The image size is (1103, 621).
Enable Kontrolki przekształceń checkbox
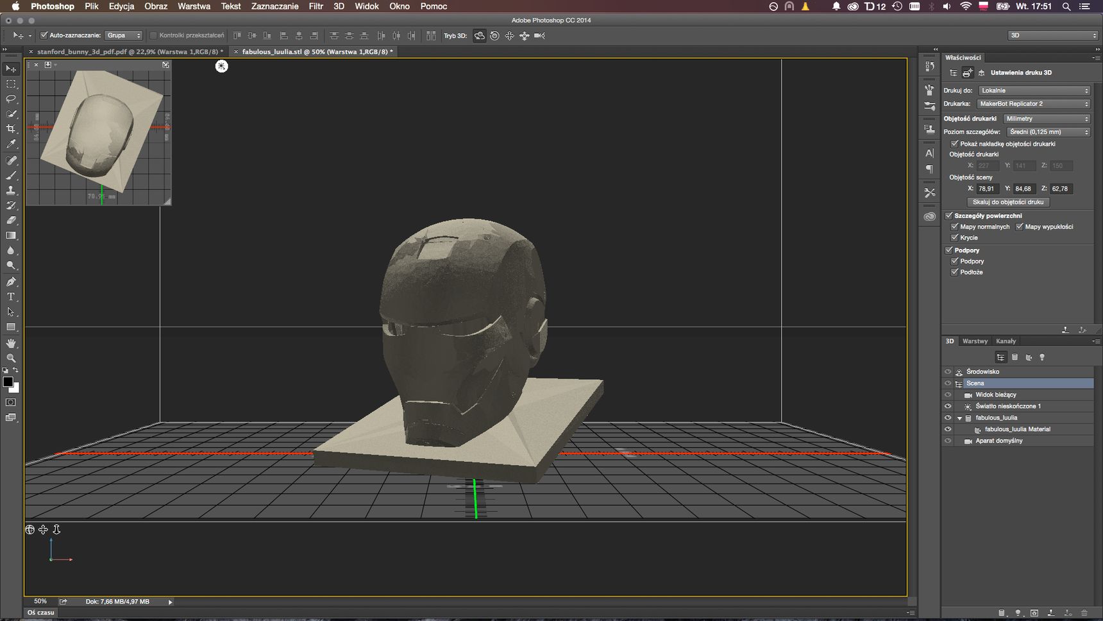(x=153, y=35)
